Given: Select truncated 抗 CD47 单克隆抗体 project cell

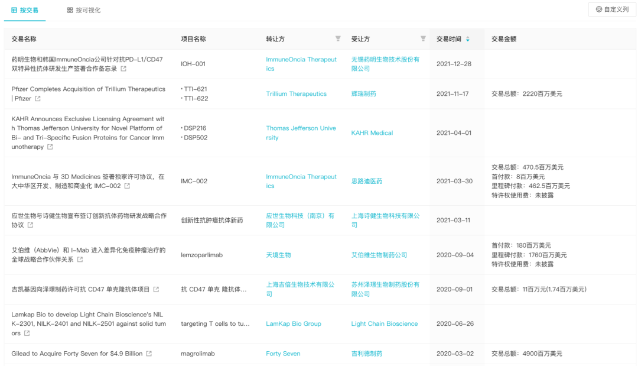Looking at the screenshot, I should (214, 289).
